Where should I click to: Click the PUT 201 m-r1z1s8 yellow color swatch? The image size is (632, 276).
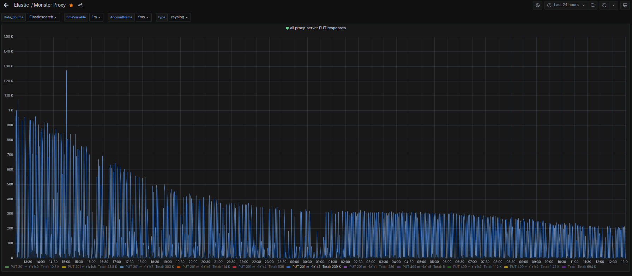(x=64, y=267)
